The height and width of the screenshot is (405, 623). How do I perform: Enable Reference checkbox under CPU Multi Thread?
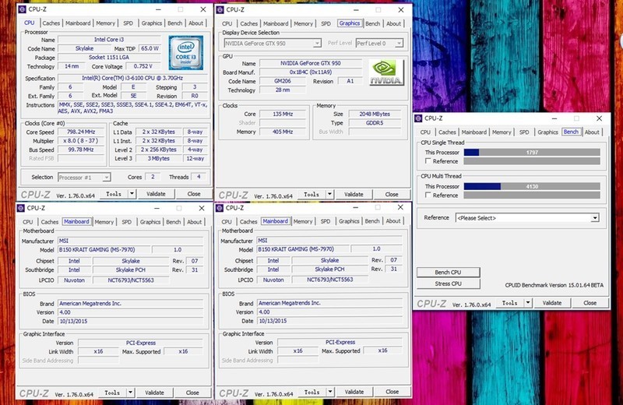tap(428, 195)
